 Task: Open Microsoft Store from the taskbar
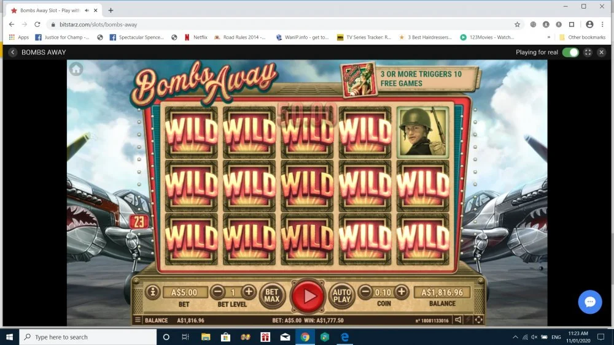225,337
